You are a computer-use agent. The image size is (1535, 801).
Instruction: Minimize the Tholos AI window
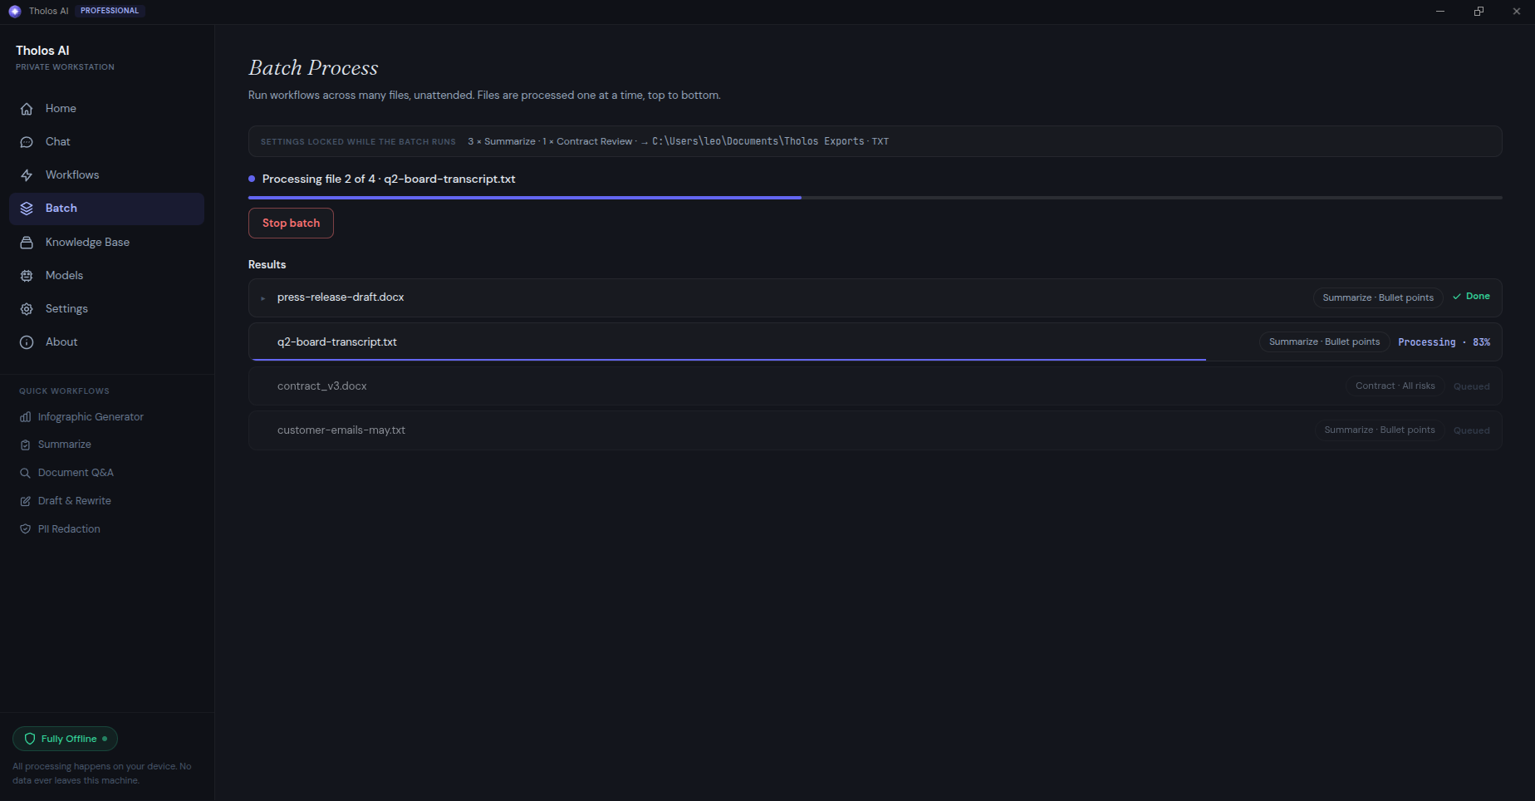point(1440,12)
